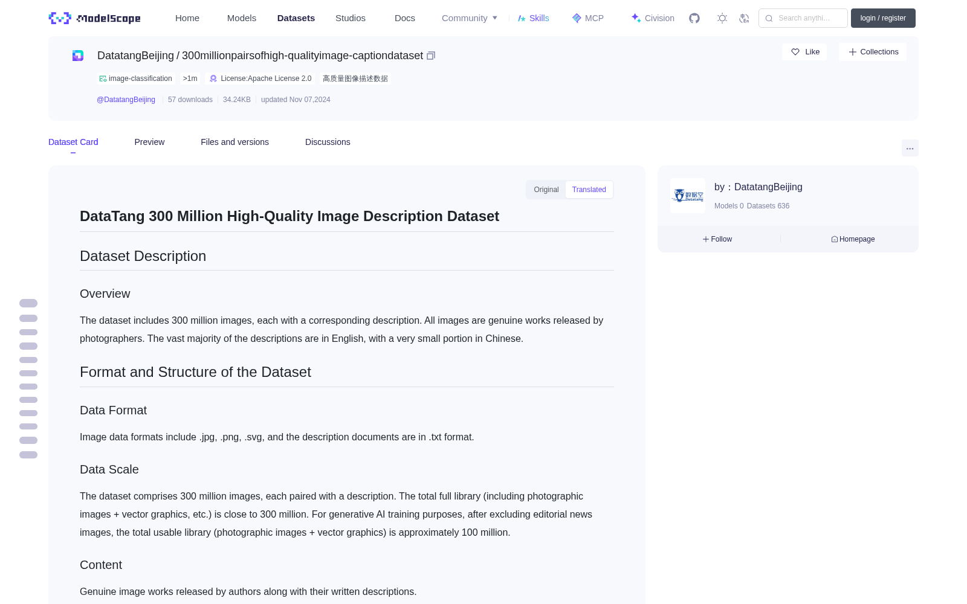This screenshot has height=604, width=967.
Task: Focus the search input field
Action: (803, 18)
